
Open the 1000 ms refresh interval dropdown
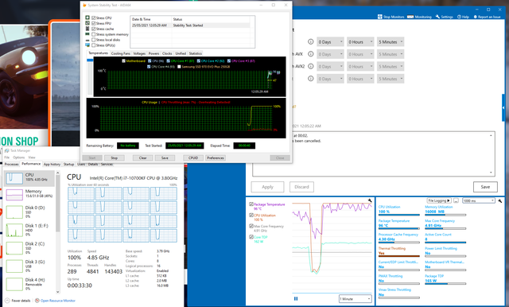coord(479,201)
